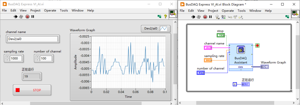300x105 pixels.
Task: Open Operate menu in front panel window
Action: click(x=50, y=11)
